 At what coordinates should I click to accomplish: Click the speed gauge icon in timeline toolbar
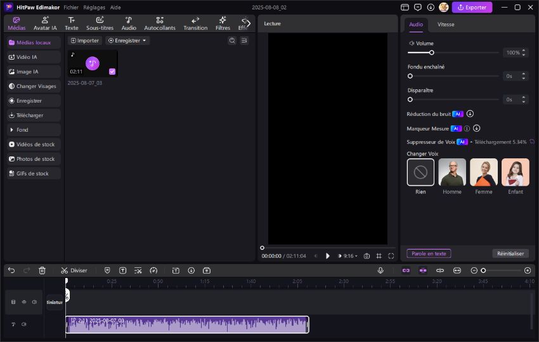[x=153, y=270]
